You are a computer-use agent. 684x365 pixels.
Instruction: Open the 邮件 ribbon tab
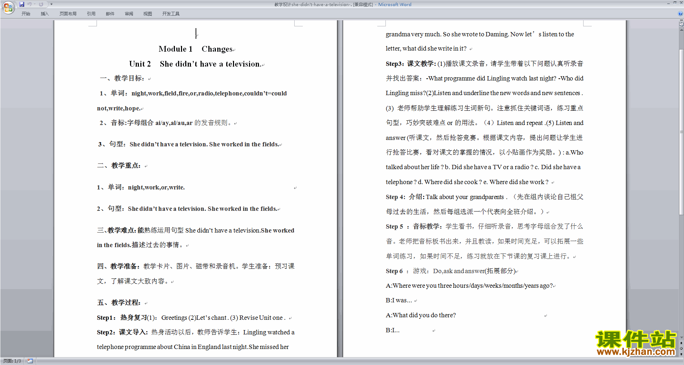[110, 14]
